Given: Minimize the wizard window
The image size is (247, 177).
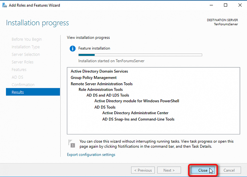Looking at the screenshot, I should 211,5.
